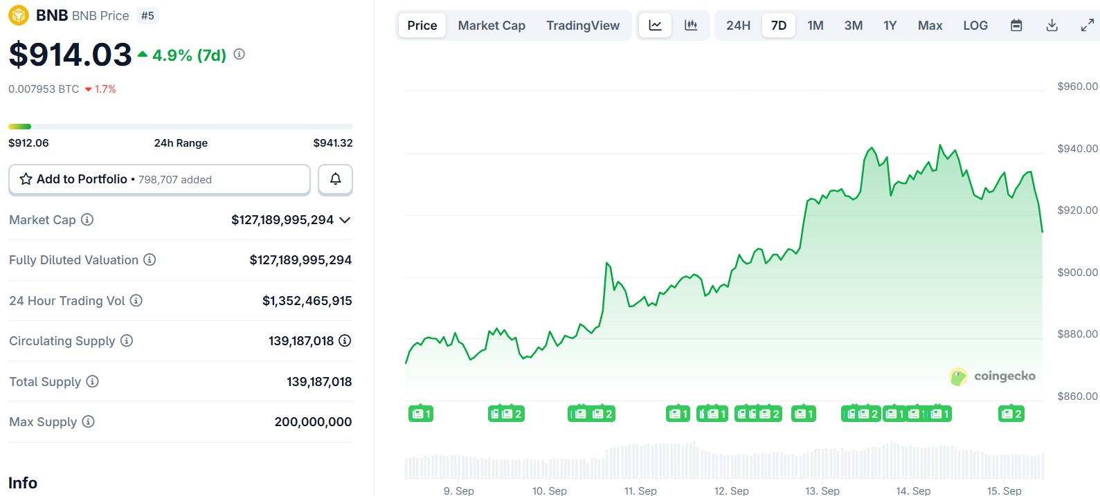Viewport: 1100px width, 496px height.
Task: Click the 12. Sep x-axis label
Action: (732, 490)
